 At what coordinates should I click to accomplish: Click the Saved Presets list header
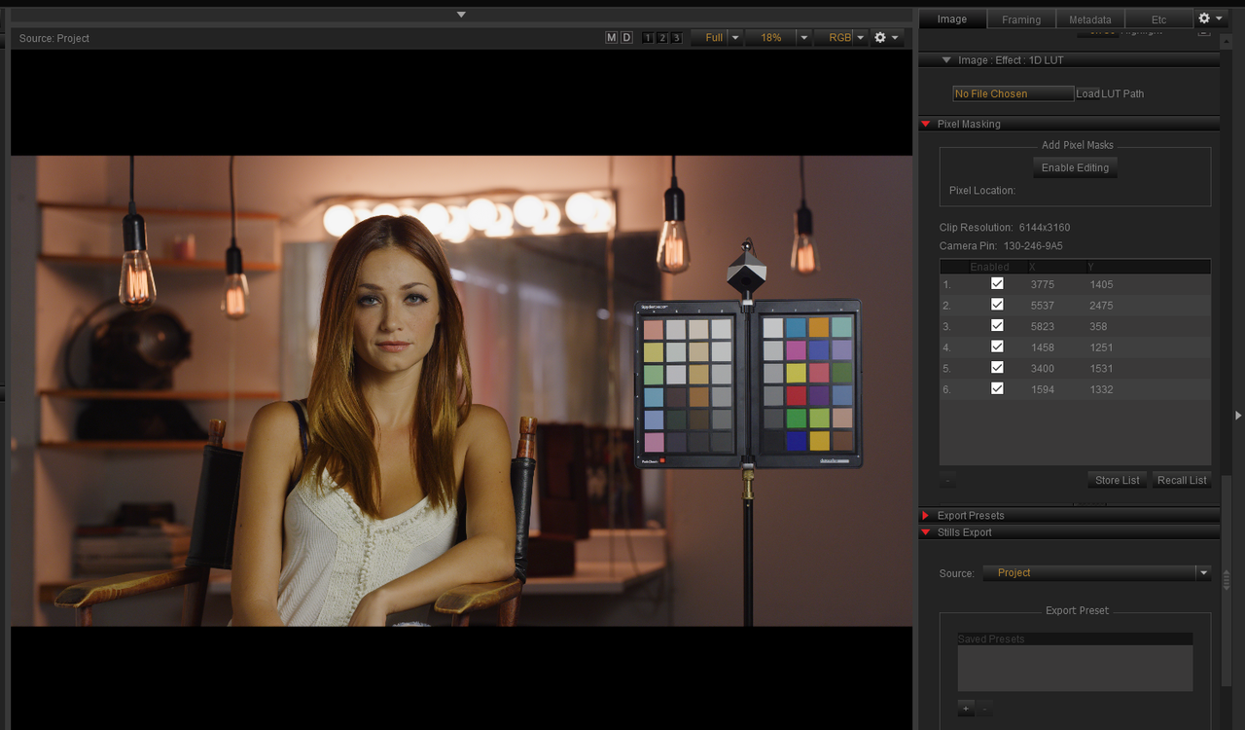1075,639
